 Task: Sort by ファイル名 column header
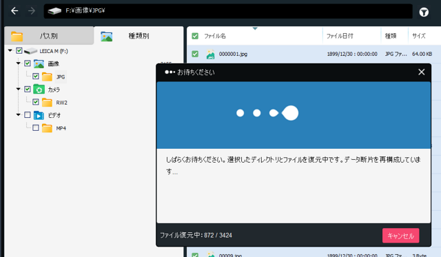215,36
